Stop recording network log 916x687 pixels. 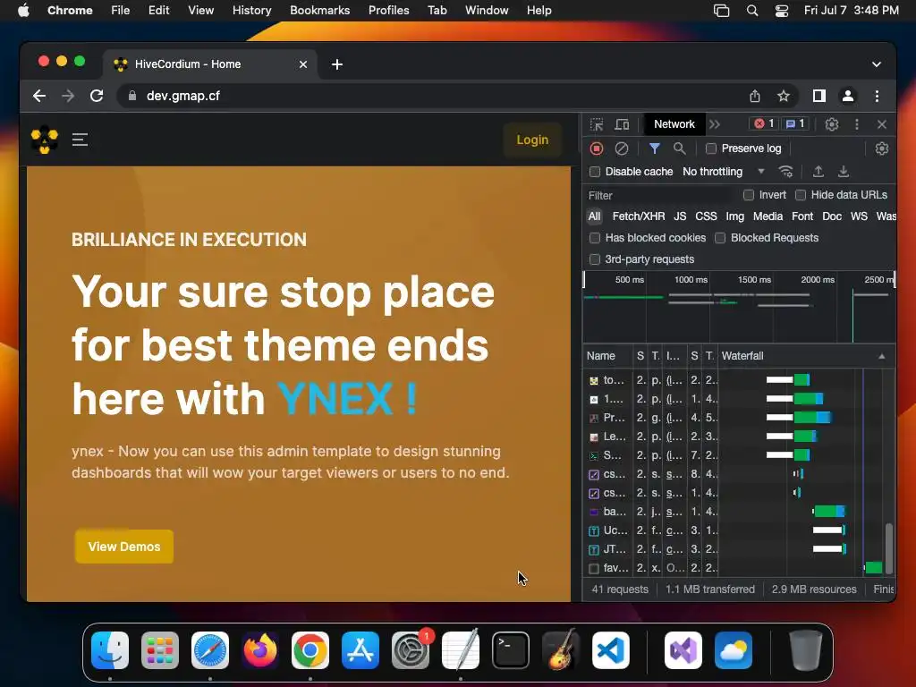pyautogui.click(x=597, y=148)
